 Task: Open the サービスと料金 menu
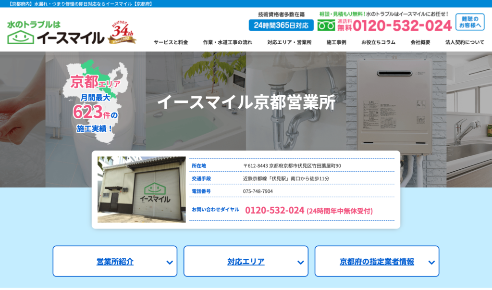[171, 42]
